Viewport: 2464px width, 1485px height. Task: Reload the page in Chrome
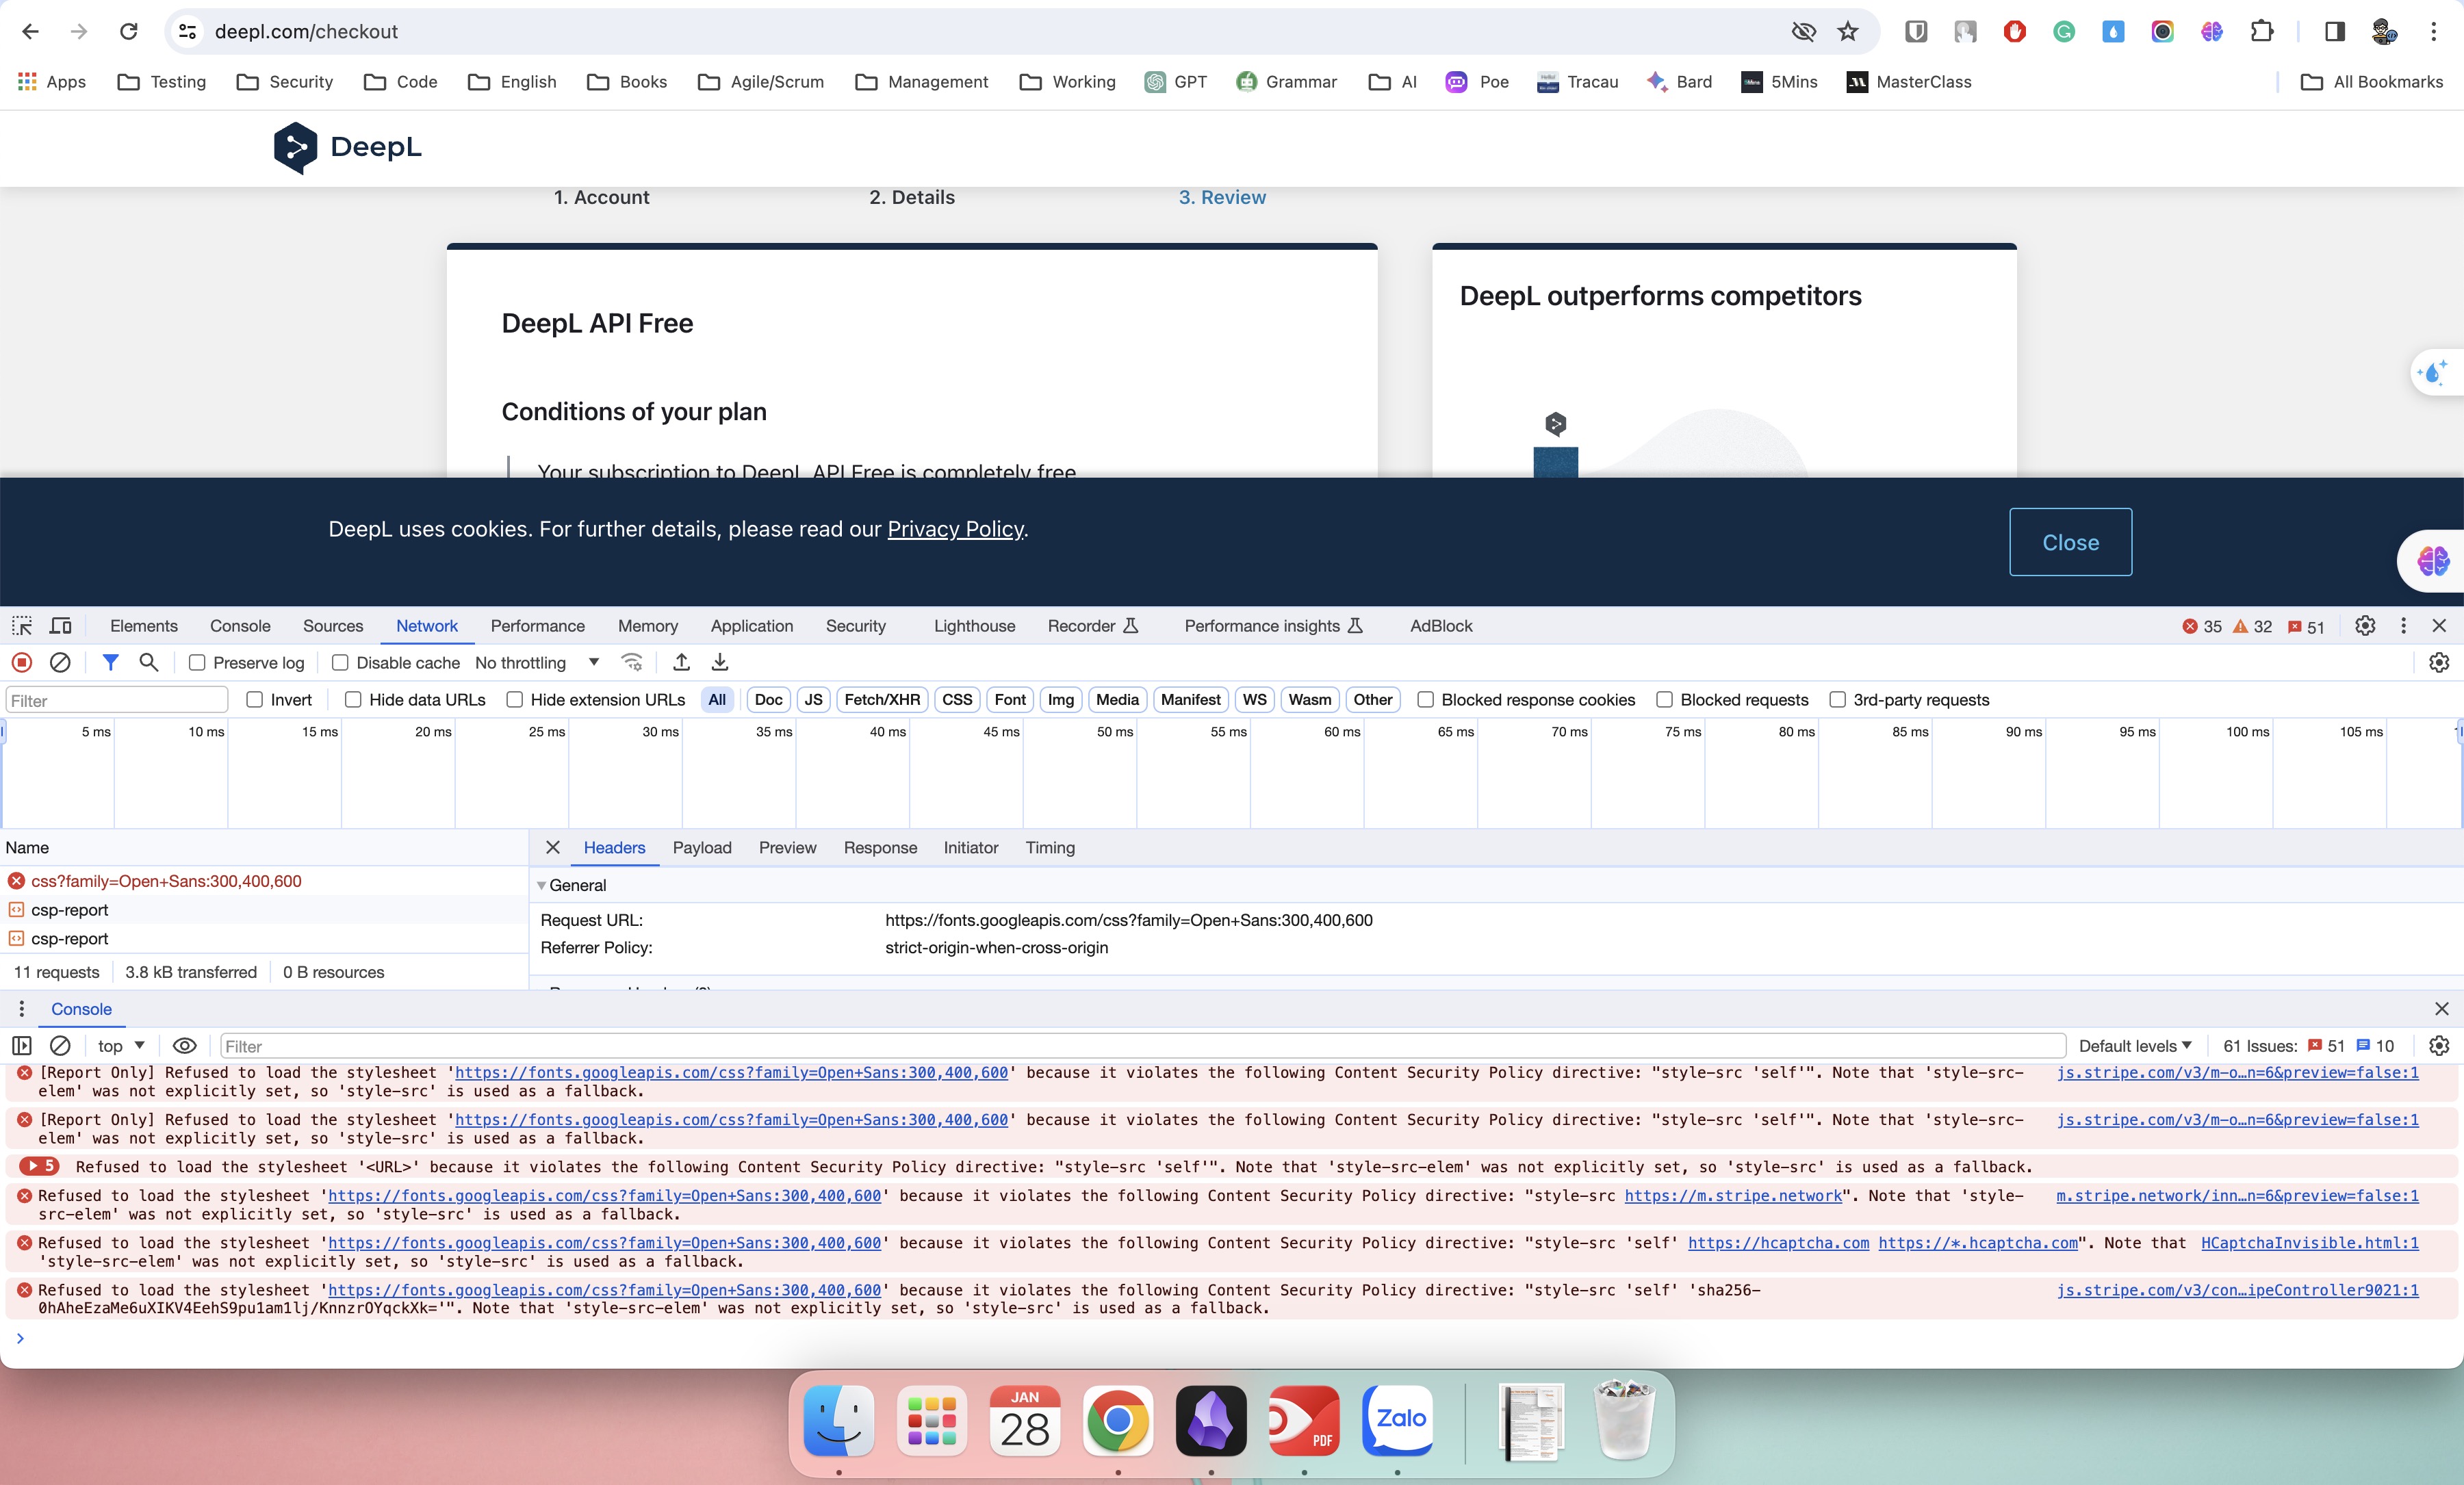pyautogui.click(x=128, y=32)
